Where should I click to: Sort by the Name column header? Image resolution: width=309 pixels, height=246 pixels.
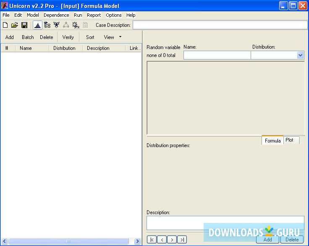(x=32, y=48)
